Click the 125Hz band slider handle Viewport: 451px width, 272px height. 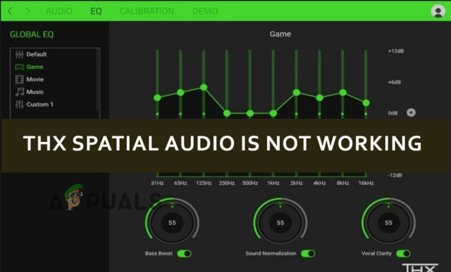click(204, 87)
